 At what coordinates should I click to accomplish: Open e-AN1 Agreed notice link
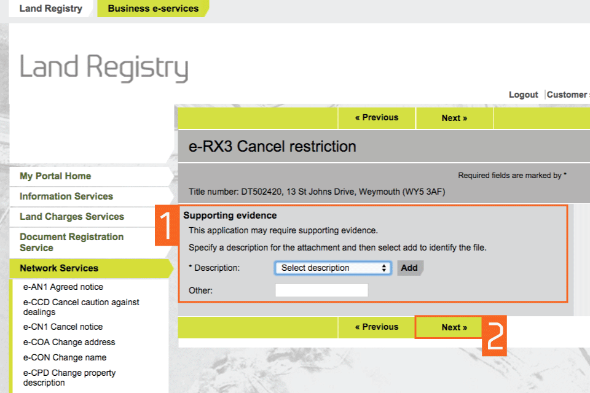tap(63, 287)
